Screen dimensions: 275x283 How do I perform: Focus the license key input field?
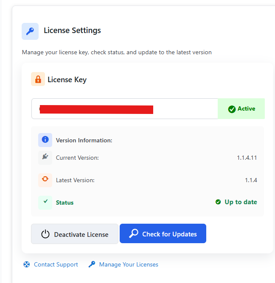coord(125,108)
